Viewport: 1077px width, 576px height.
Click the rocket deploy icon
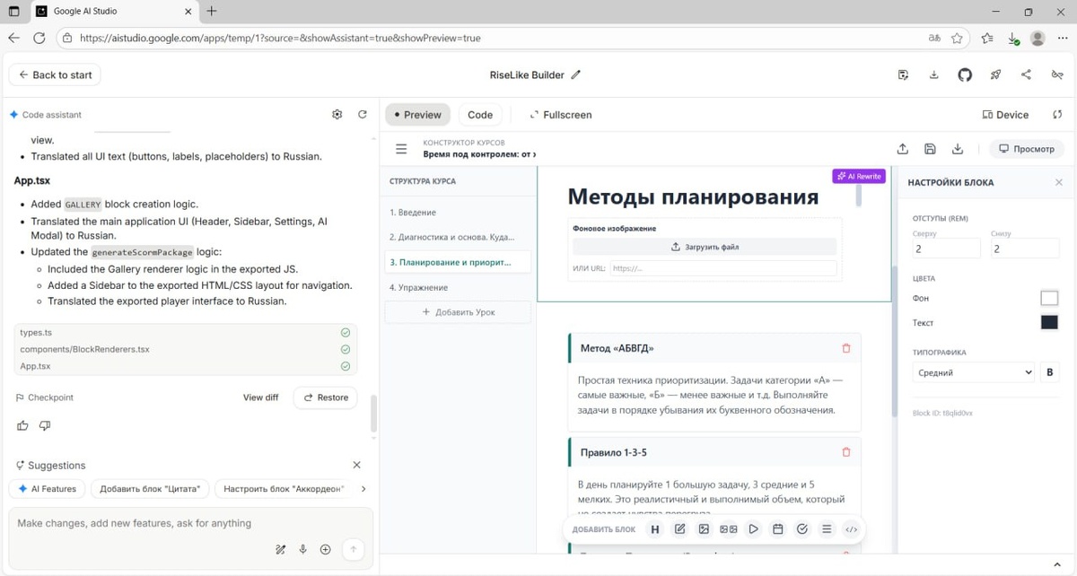[x=995, y=75]
